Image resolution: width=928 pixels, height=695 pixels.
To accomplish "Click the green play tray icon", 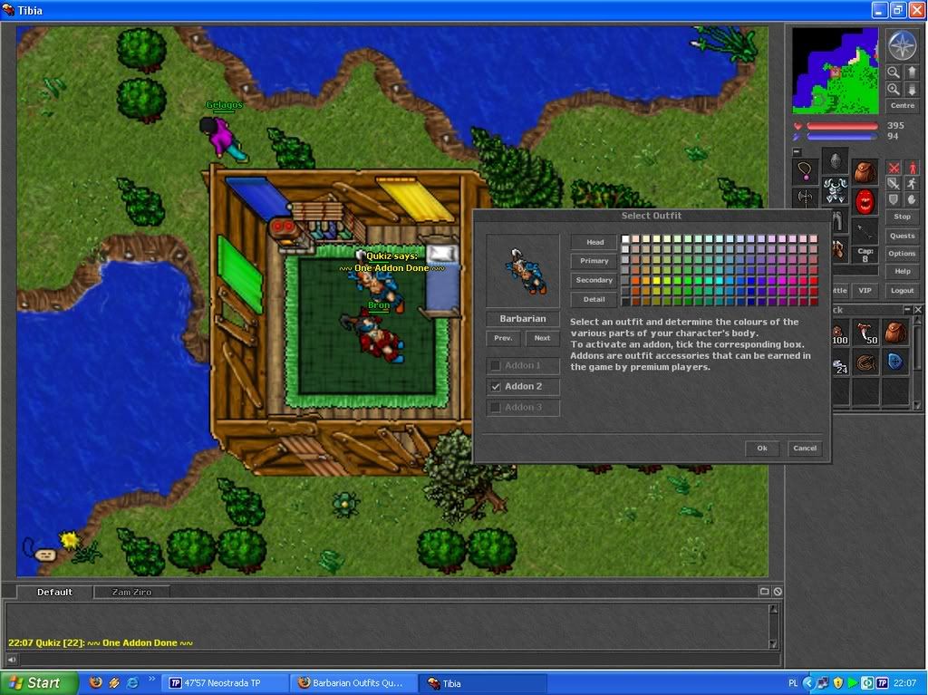I will (852, 683).
